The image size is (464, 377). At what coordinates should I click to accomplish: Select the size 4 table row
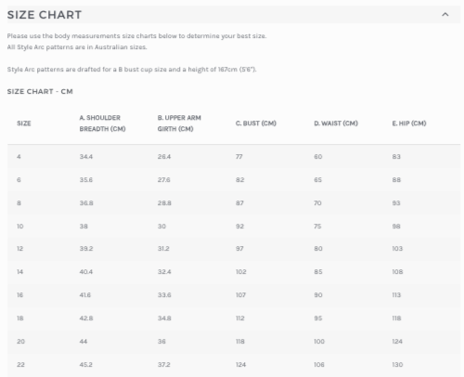point(234,157)
